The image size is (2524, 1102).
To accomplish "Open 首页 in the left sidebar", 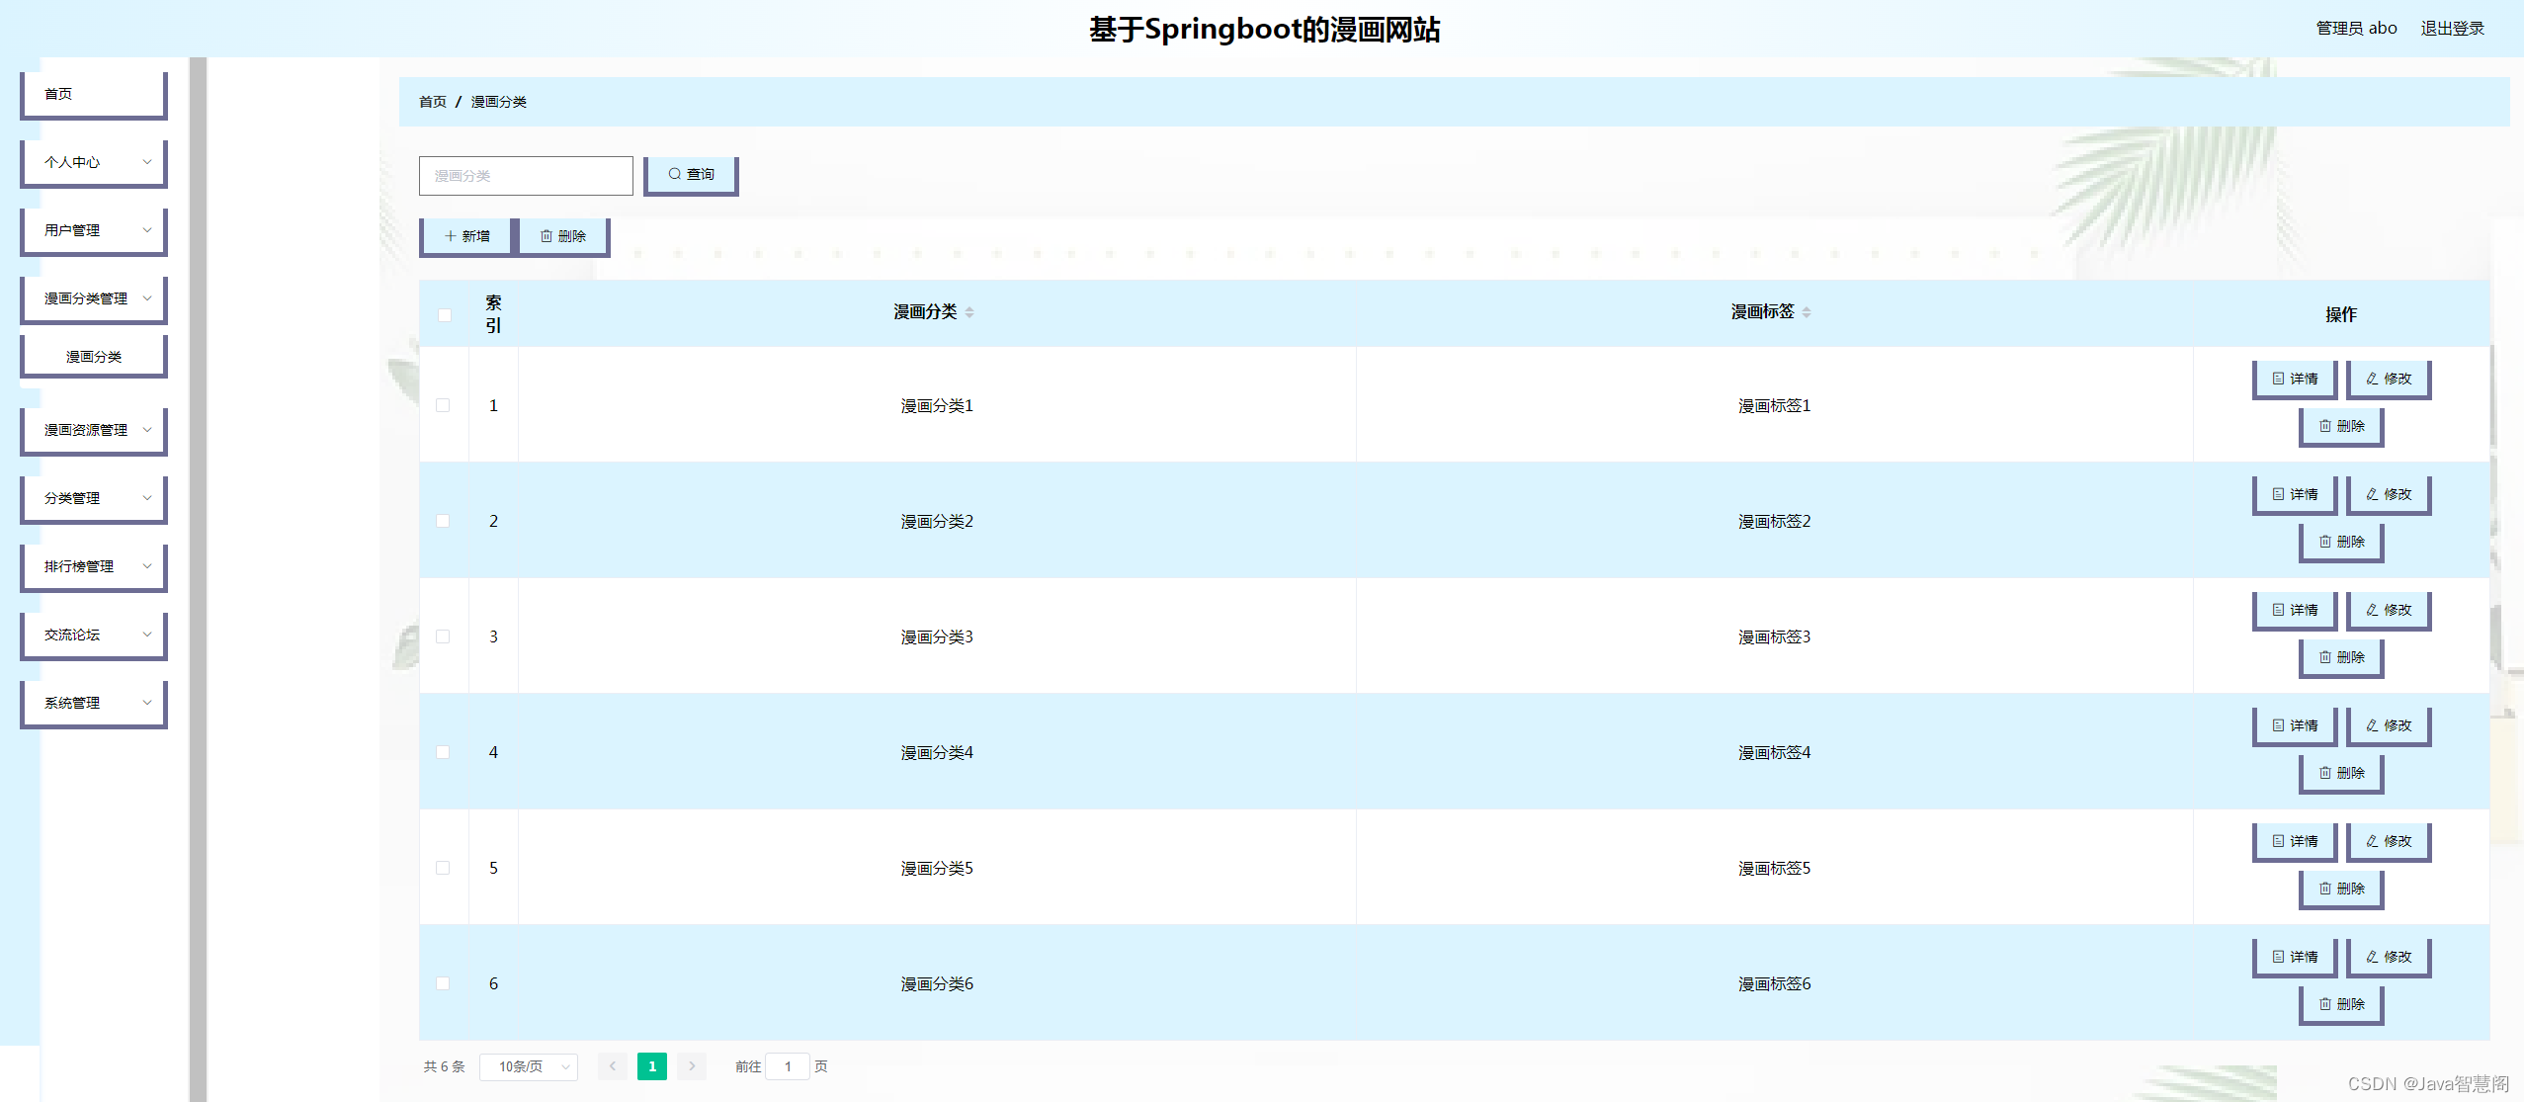I will point(94,94).
